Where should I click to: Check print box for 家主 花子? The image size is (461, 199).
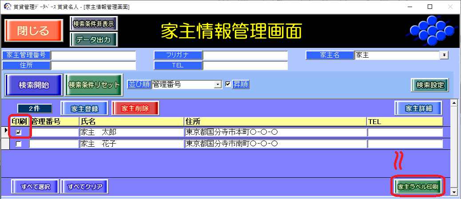19,144
